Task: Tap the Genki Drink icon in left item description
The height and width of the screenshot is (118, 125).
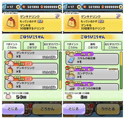Action: click(x=11, y=22)
